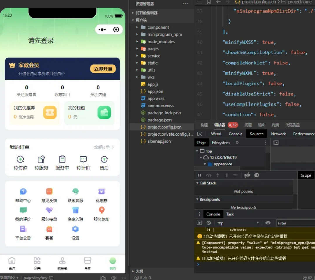Click the 首页 home tab bar icon
315x280 pixels.
[12, 261]
